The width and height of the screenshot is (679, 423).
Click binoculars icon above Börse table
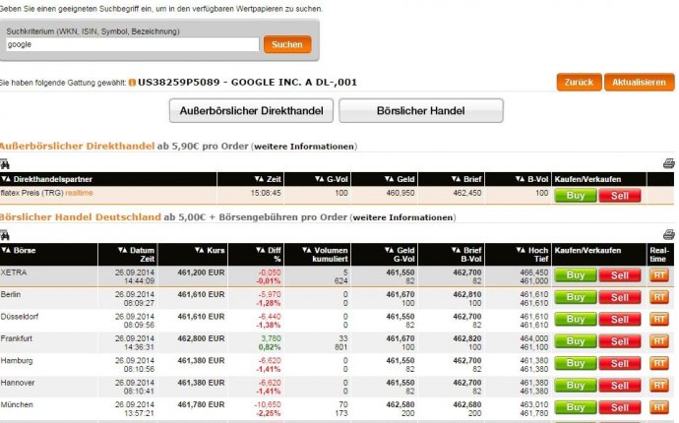click(5, 235)
